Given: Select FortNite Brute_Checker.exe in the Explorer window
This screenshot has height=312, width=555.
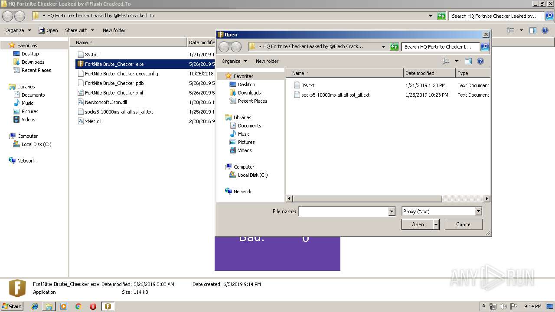Looking at the screenshot, I should 114,64.
